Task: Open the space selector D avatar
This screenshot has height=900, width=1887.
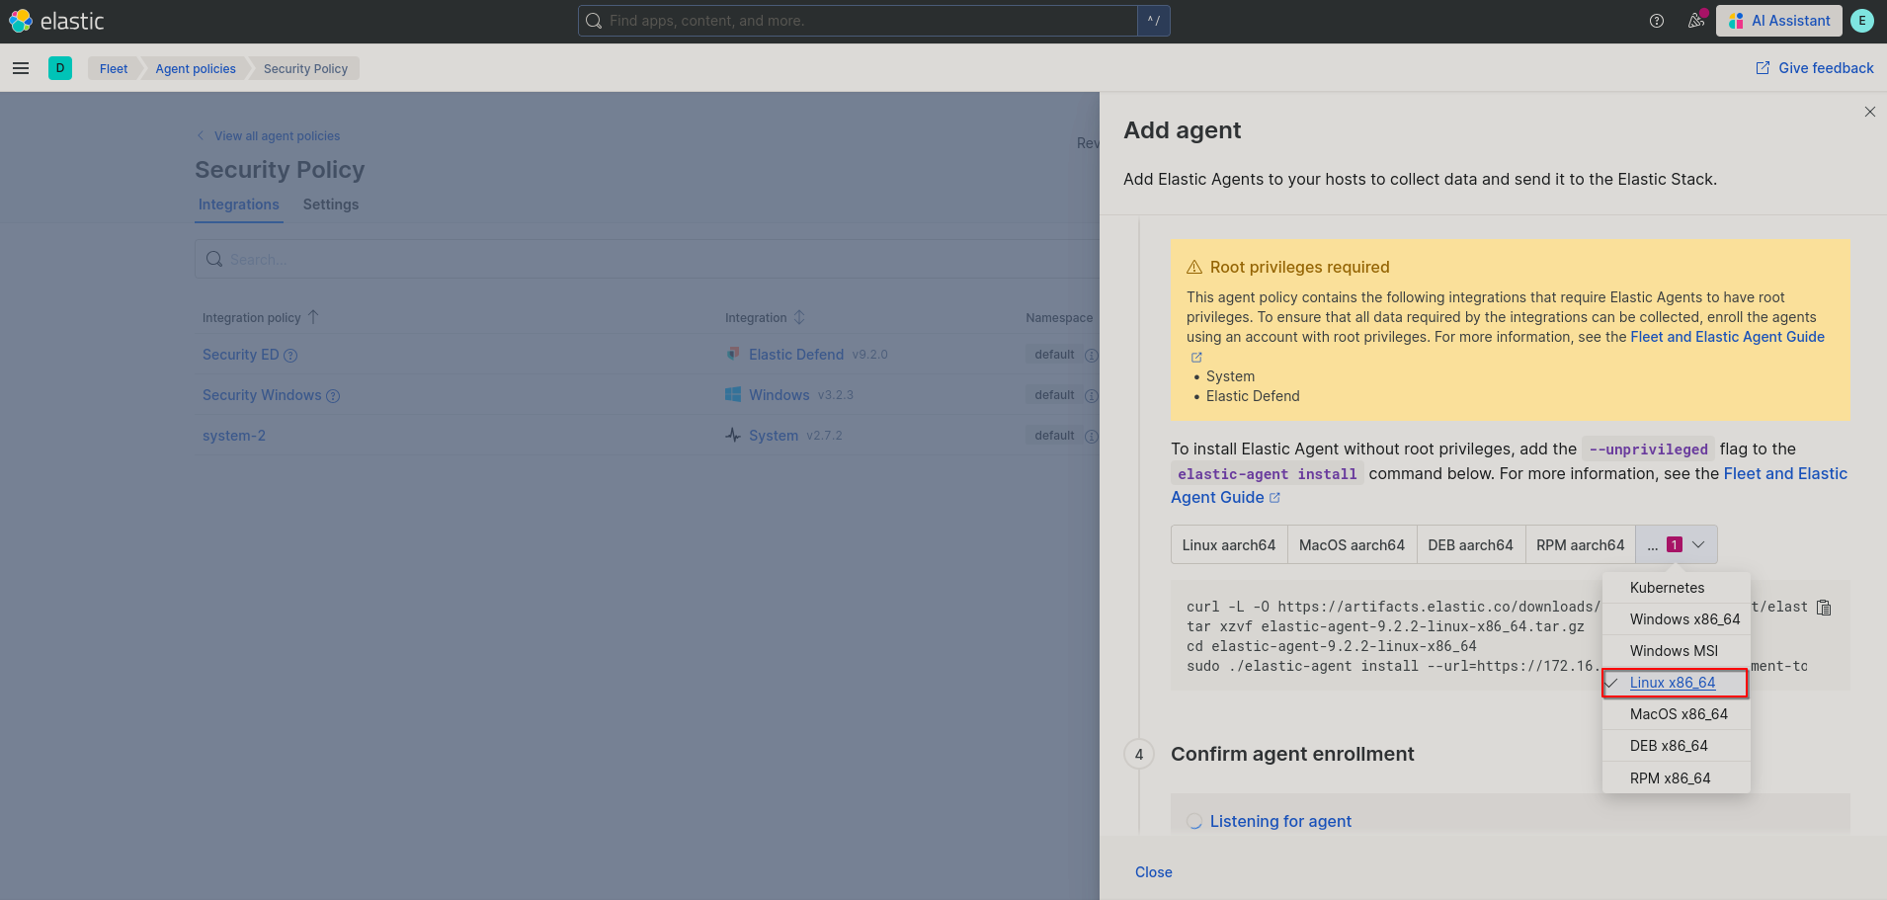Action: coord(60,68)
